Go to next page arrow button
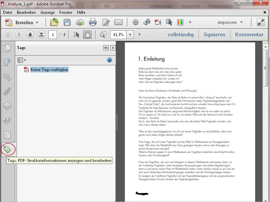270x202 pixels. point(30,35)
